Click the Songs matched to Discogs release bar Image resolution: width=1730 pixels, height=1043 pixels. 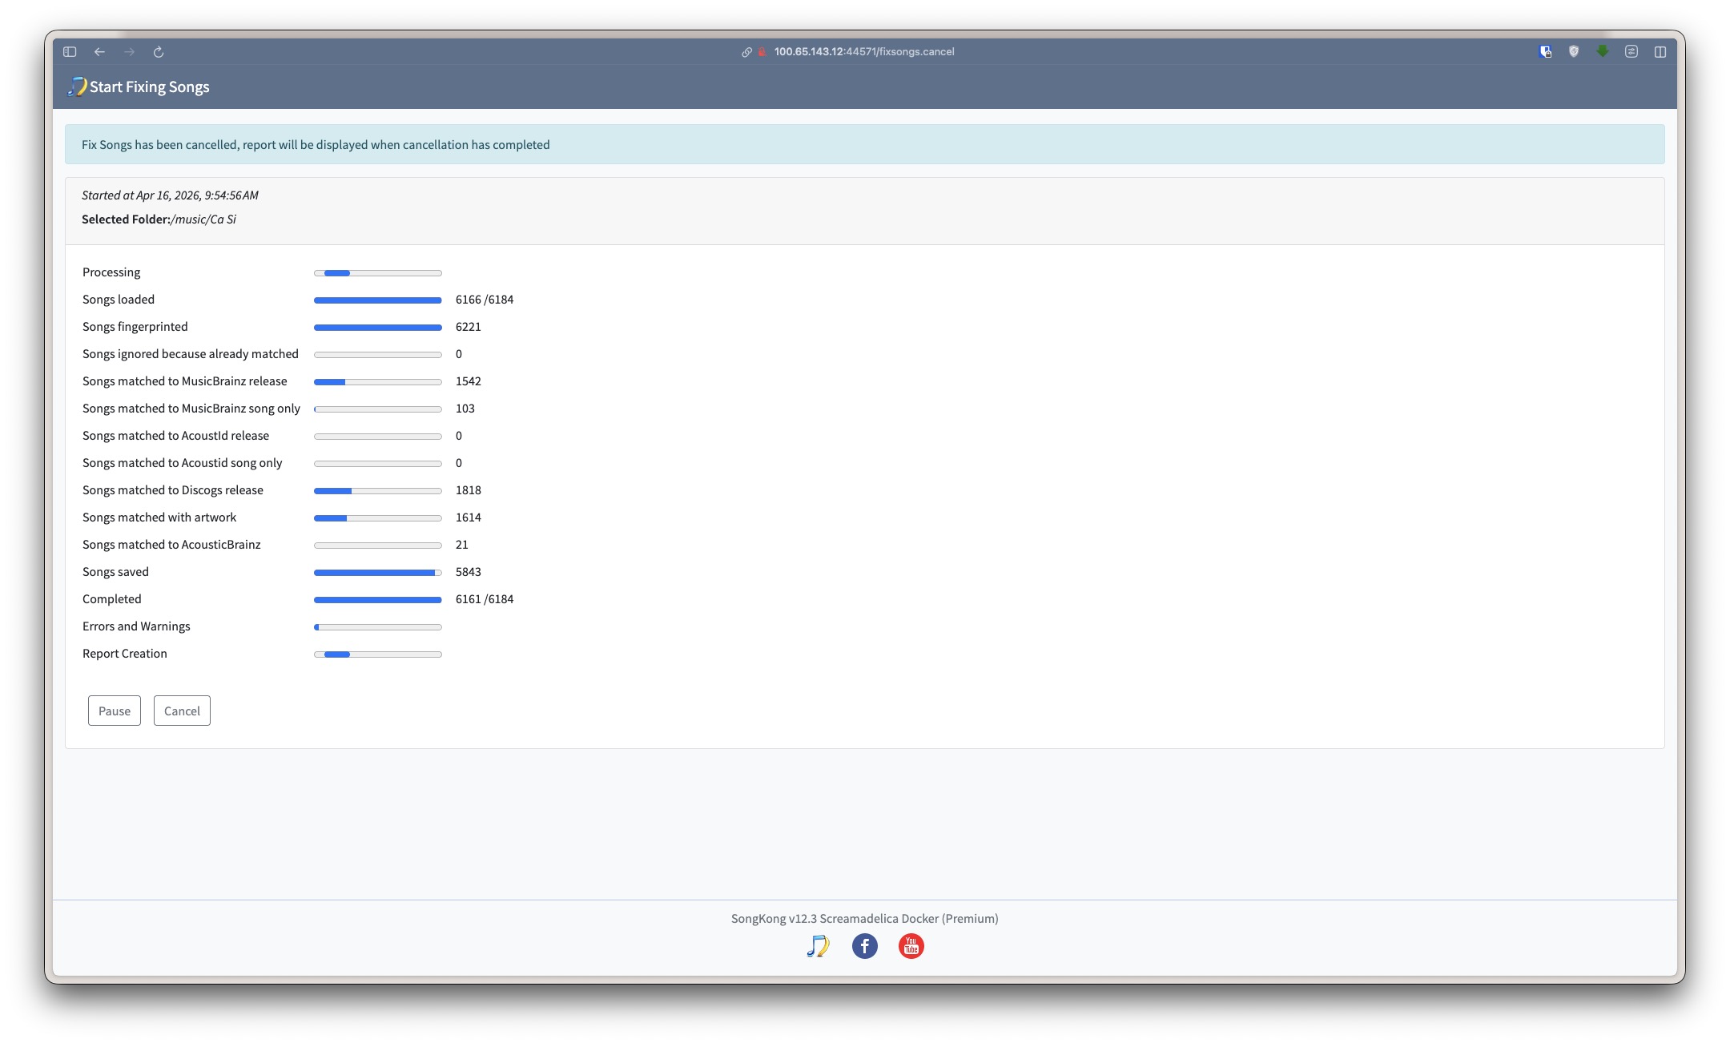377,491
